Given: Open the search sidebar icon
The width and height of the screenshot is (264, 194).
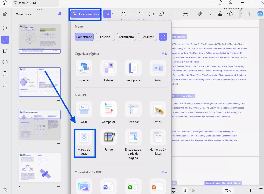Looking at the screenshot, I should (x=5, y=28).
